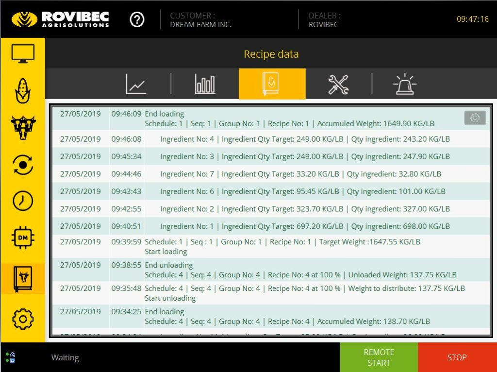Select the Ingredient No: 1 log row
497x372 pixels.
tap(271, 226)
